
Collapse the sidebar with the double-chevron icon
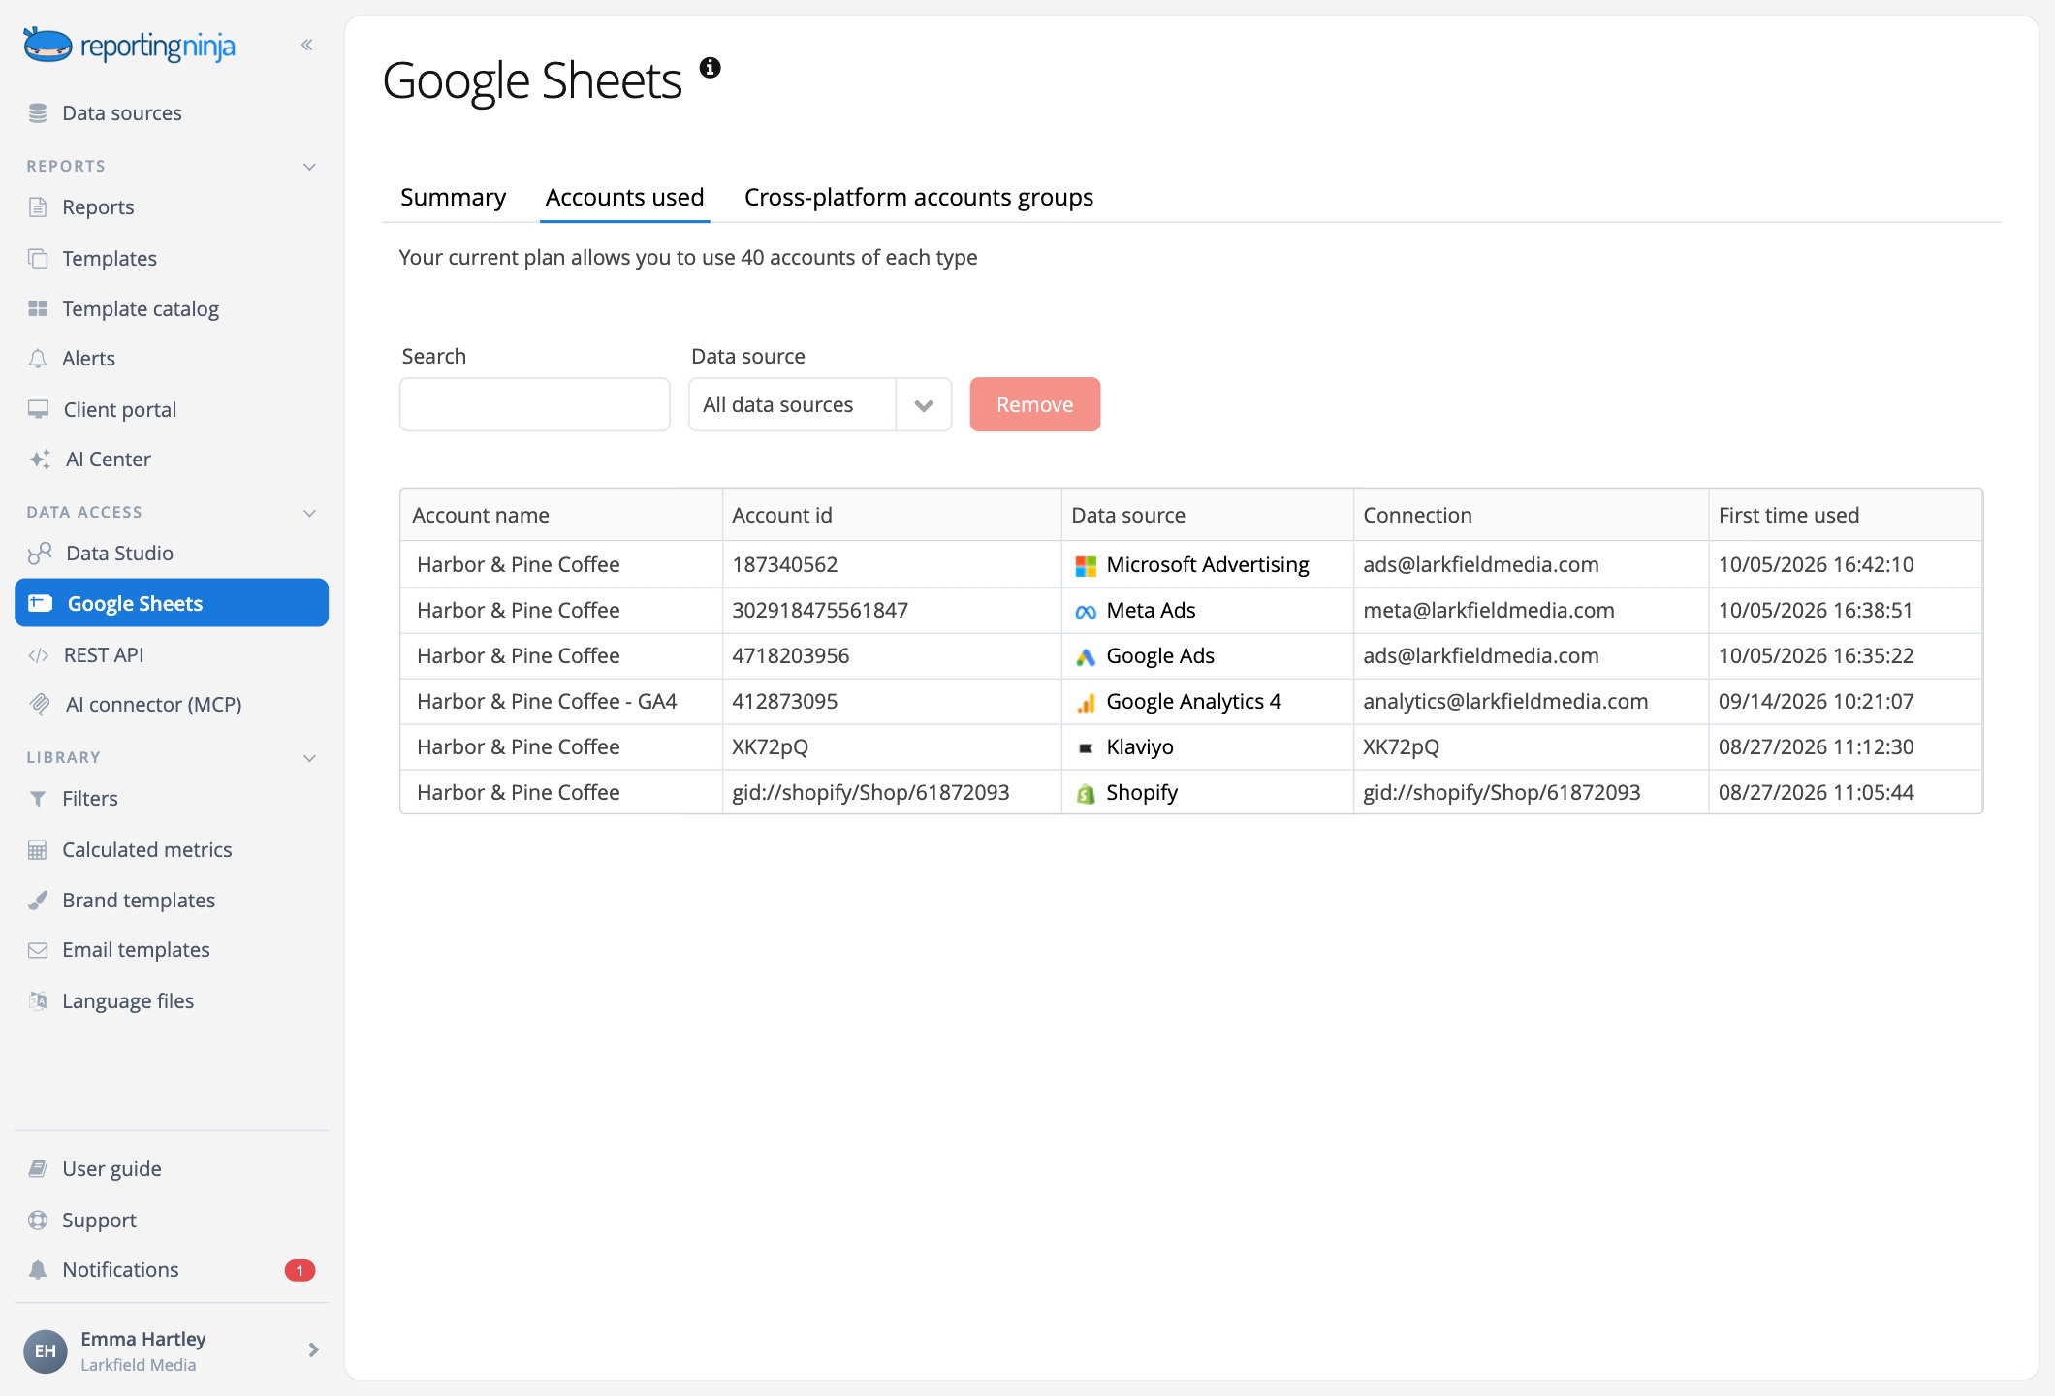pyautogui.click(x=307, y=45)
